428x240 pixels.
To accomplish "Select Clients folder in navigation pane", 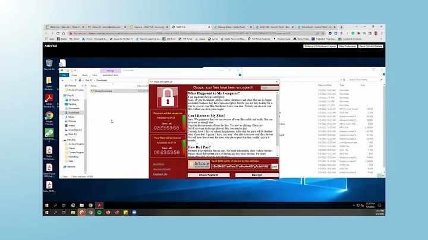I will 72,148.
